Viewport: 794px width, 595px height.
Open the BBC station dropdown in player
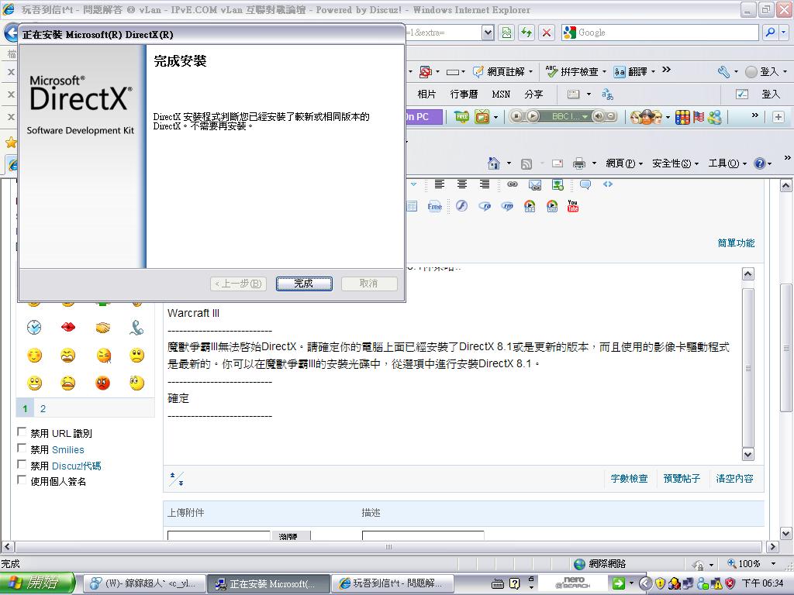[585, 116]
